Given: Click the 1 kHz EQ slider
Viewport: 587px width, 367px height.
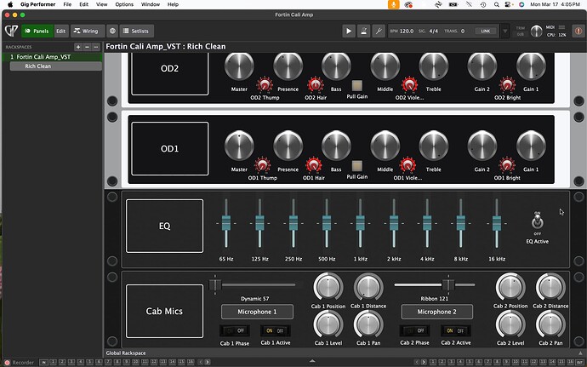Looking at the screenshot, I should tap(360, 223).
